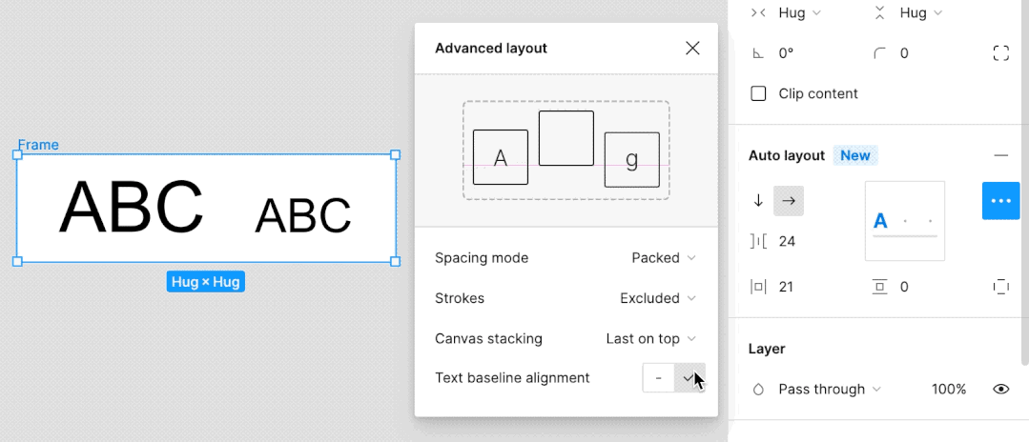This screenshot has width=1029, height=442.
Task: Disable text baseline alignment dash option
Action: click(x=659, y=377)
